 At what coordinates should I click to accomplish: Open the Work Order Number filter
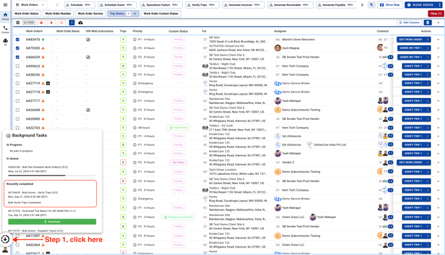[58, 14]
